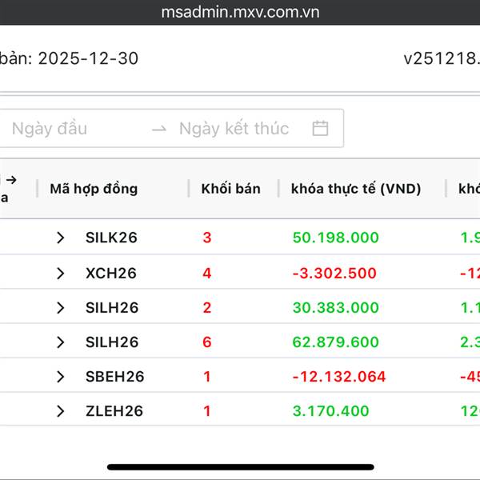Click the khóa thực tế (VND) column header

(x=356, y=189)
